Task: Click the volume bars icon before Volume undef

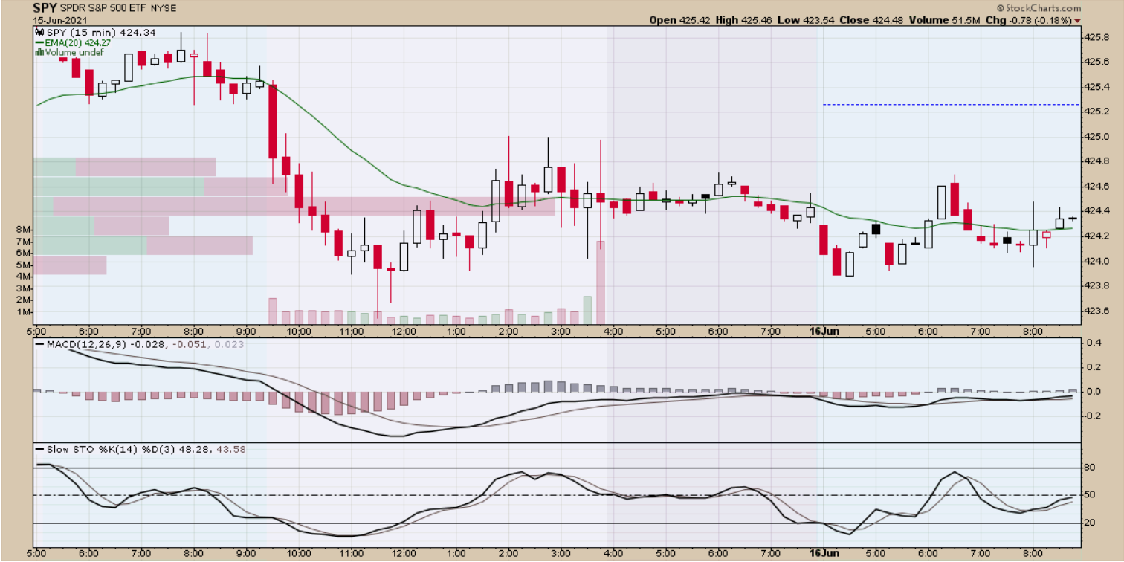Action: (x=39, y=52)
